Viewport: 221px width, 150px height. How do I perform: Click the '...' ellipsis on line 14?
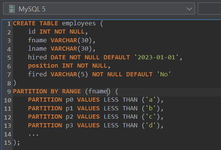coord(33,135)
